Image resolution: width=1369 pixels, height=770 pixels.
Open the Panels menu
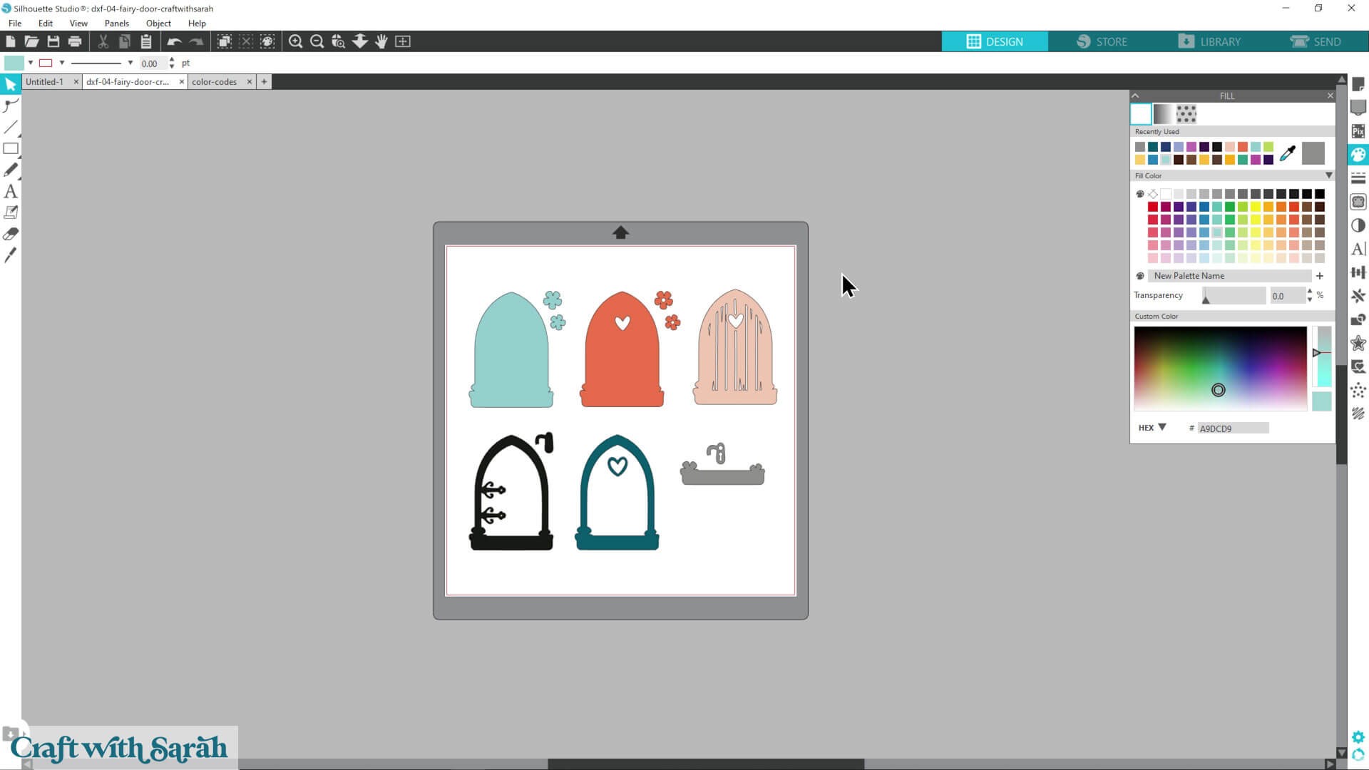coord(116,24)
